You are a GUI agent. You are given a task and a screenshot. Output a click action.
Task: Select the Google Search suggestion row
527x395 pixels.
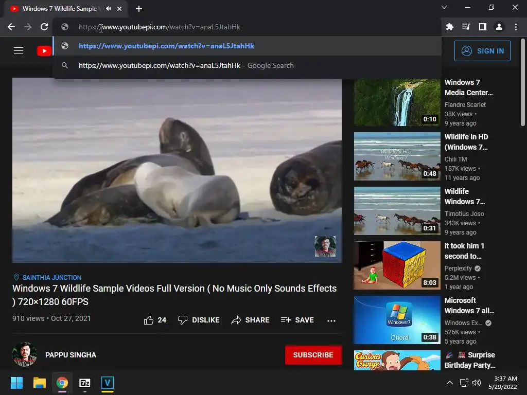point(247,65)
